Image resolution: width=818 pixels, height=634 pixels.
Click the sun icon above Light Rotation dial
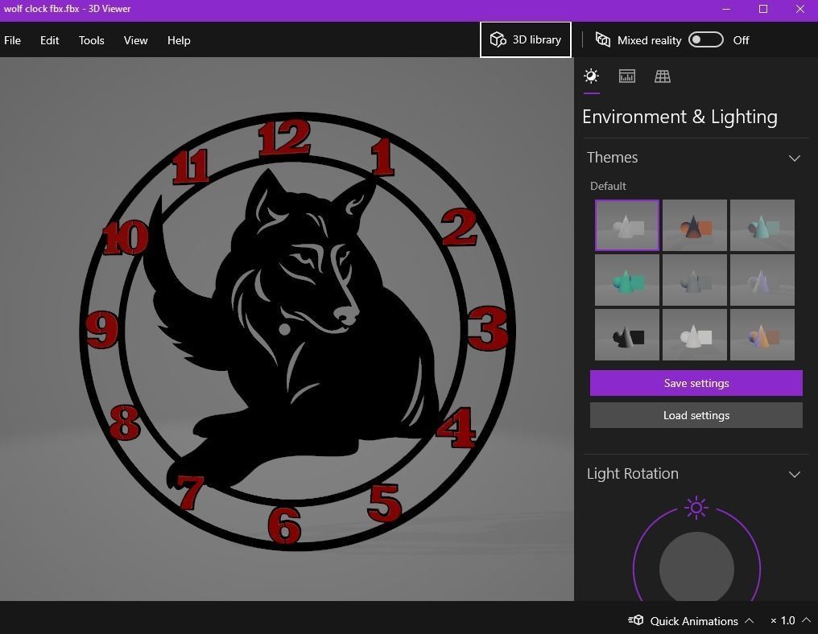pyautogui.click(x=695, y=508)
